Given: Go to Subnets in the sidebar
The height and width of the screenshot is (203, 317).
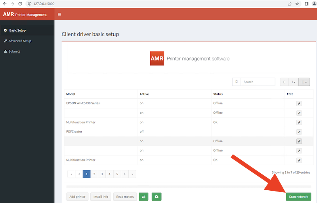Looking at the screenshot, I should 15,51.
